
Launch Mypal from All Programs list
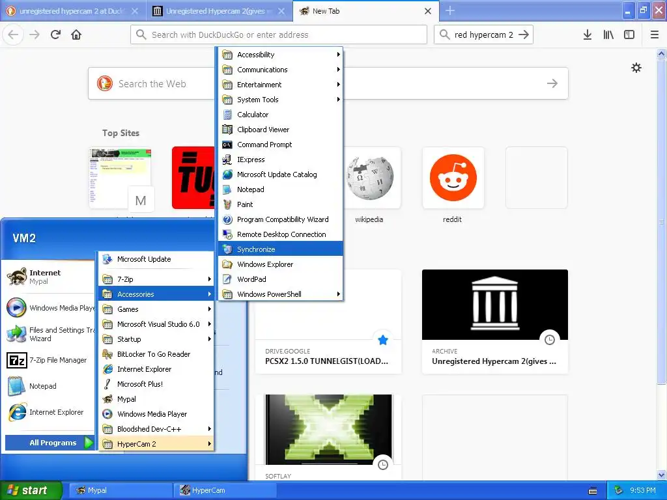point(156,399)
